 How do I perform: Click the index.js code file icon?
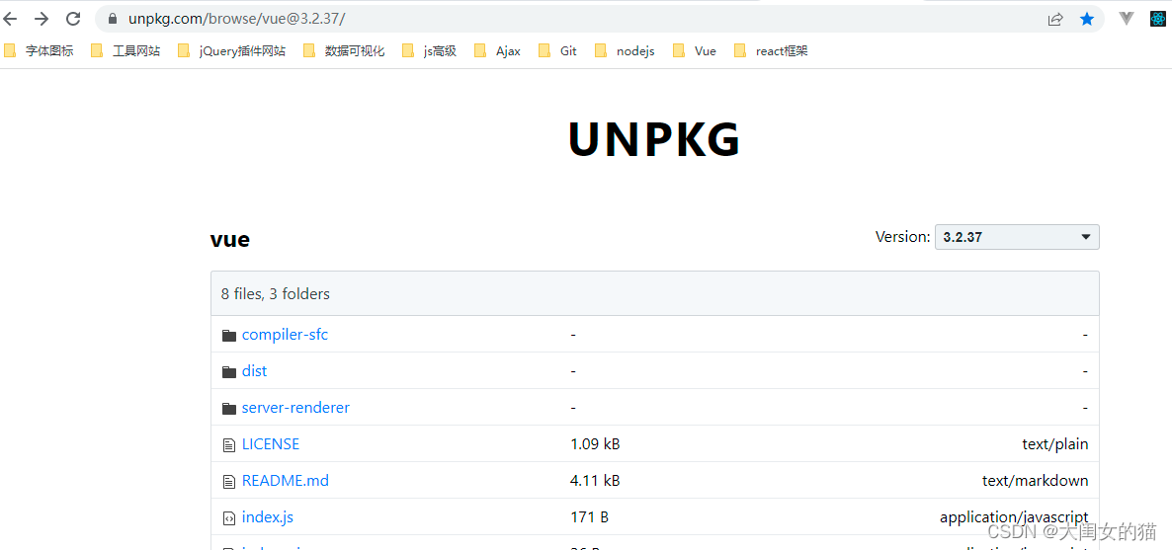228,518
